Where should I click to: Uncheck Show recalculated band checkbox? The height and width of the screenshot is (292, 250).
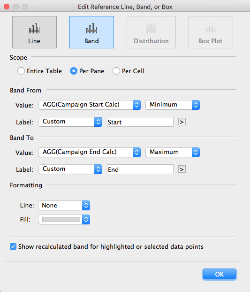[x=13, y=246]
